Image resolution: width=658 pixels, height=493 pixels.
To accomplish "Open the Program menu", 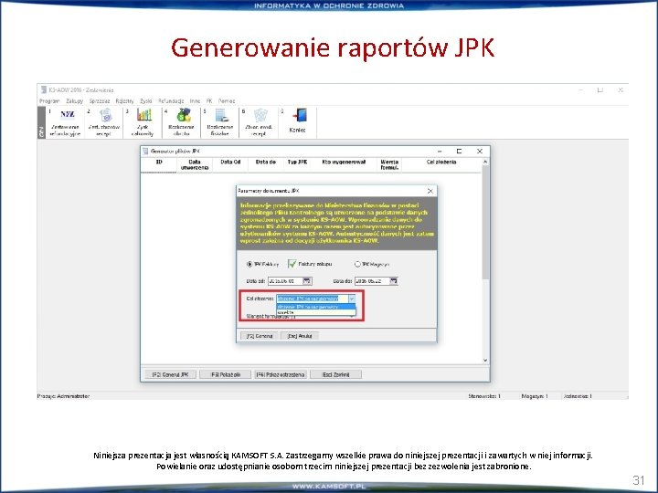I will [49, 101].
